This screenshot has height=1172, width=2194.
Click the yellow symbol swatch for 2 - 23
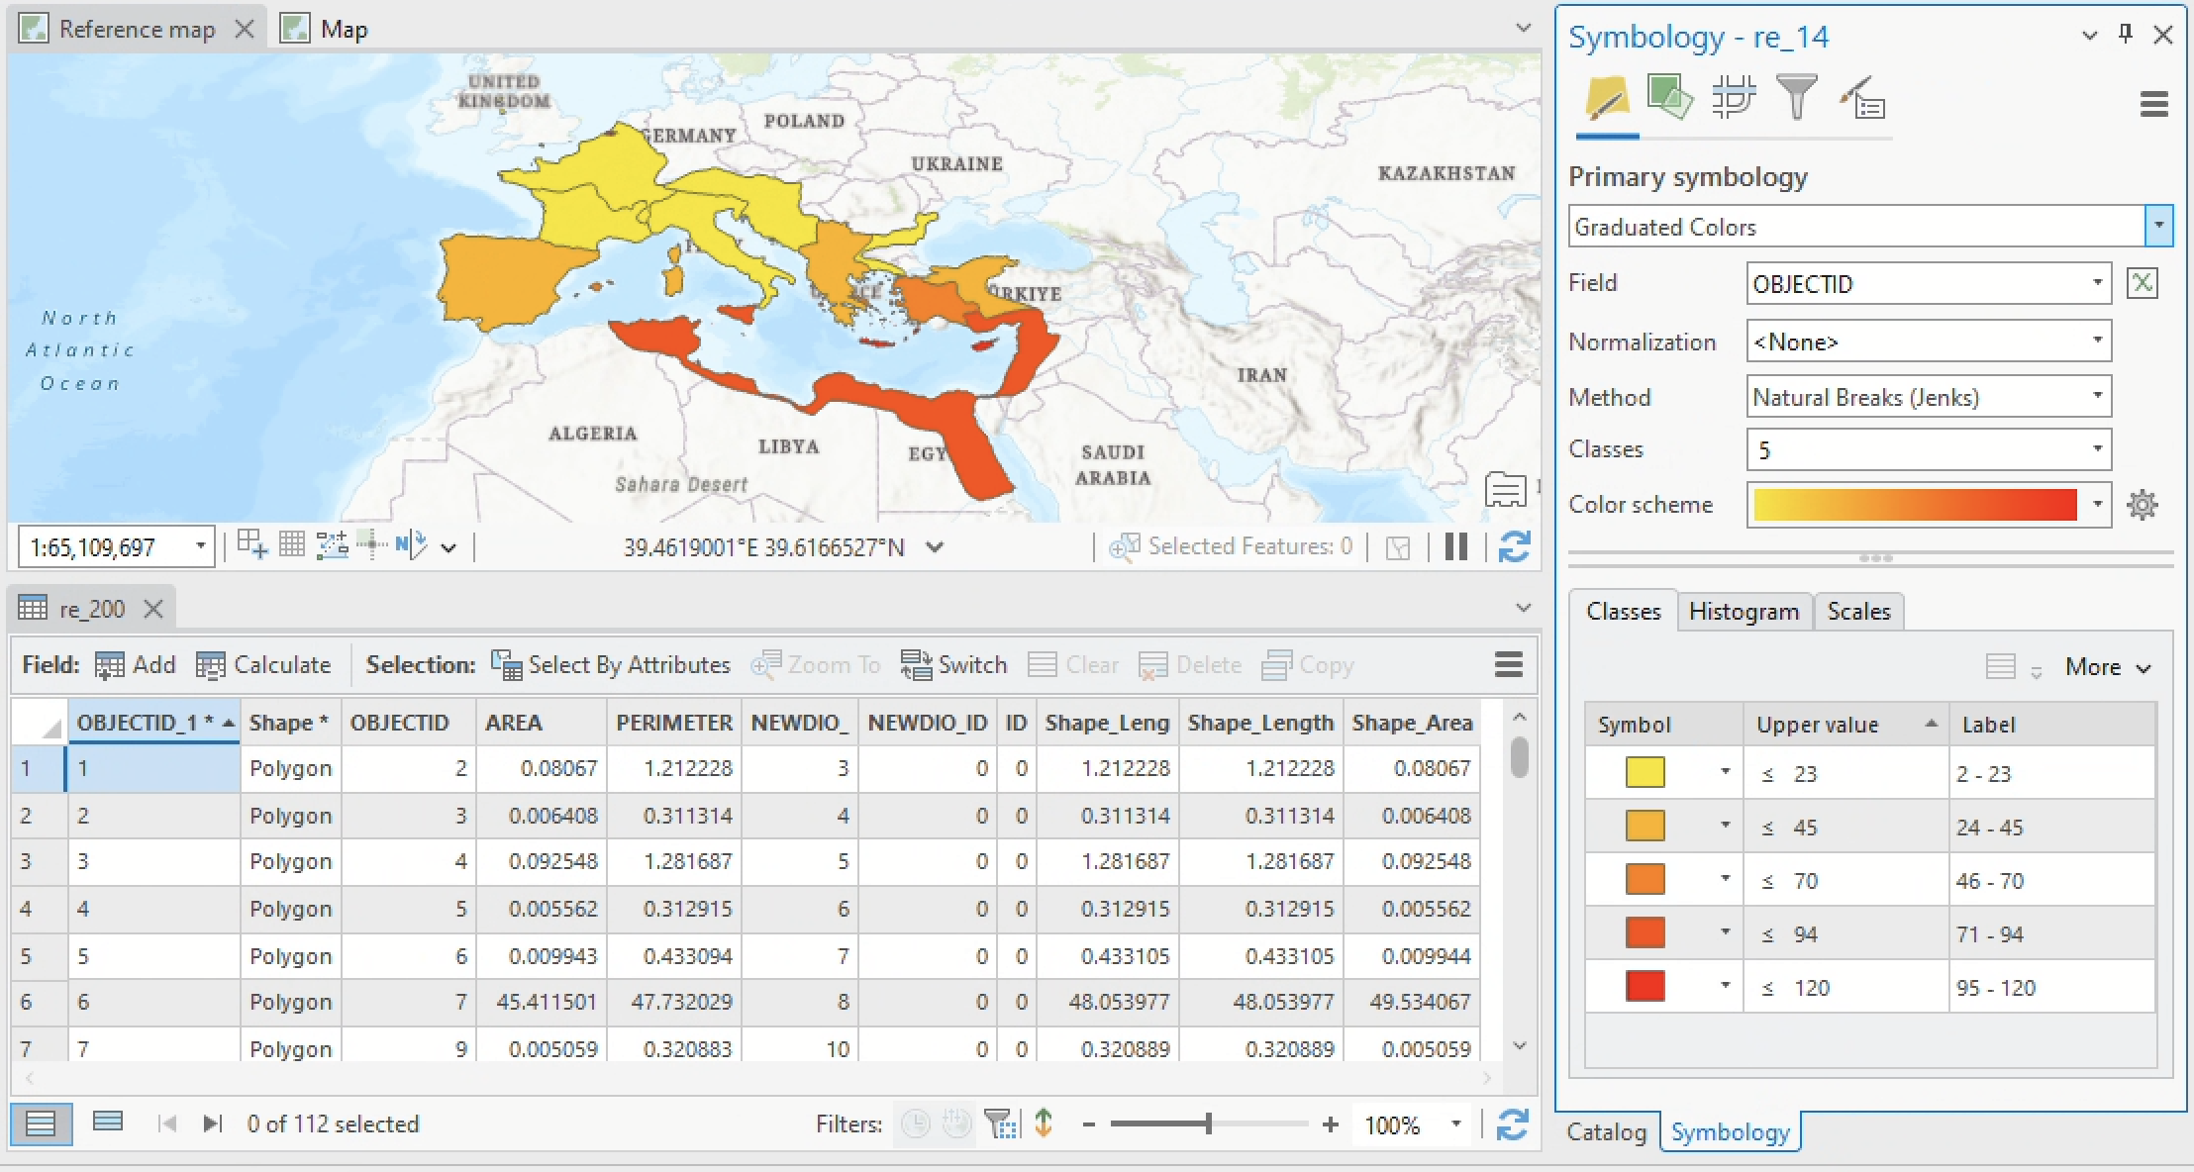point(1645,773)
